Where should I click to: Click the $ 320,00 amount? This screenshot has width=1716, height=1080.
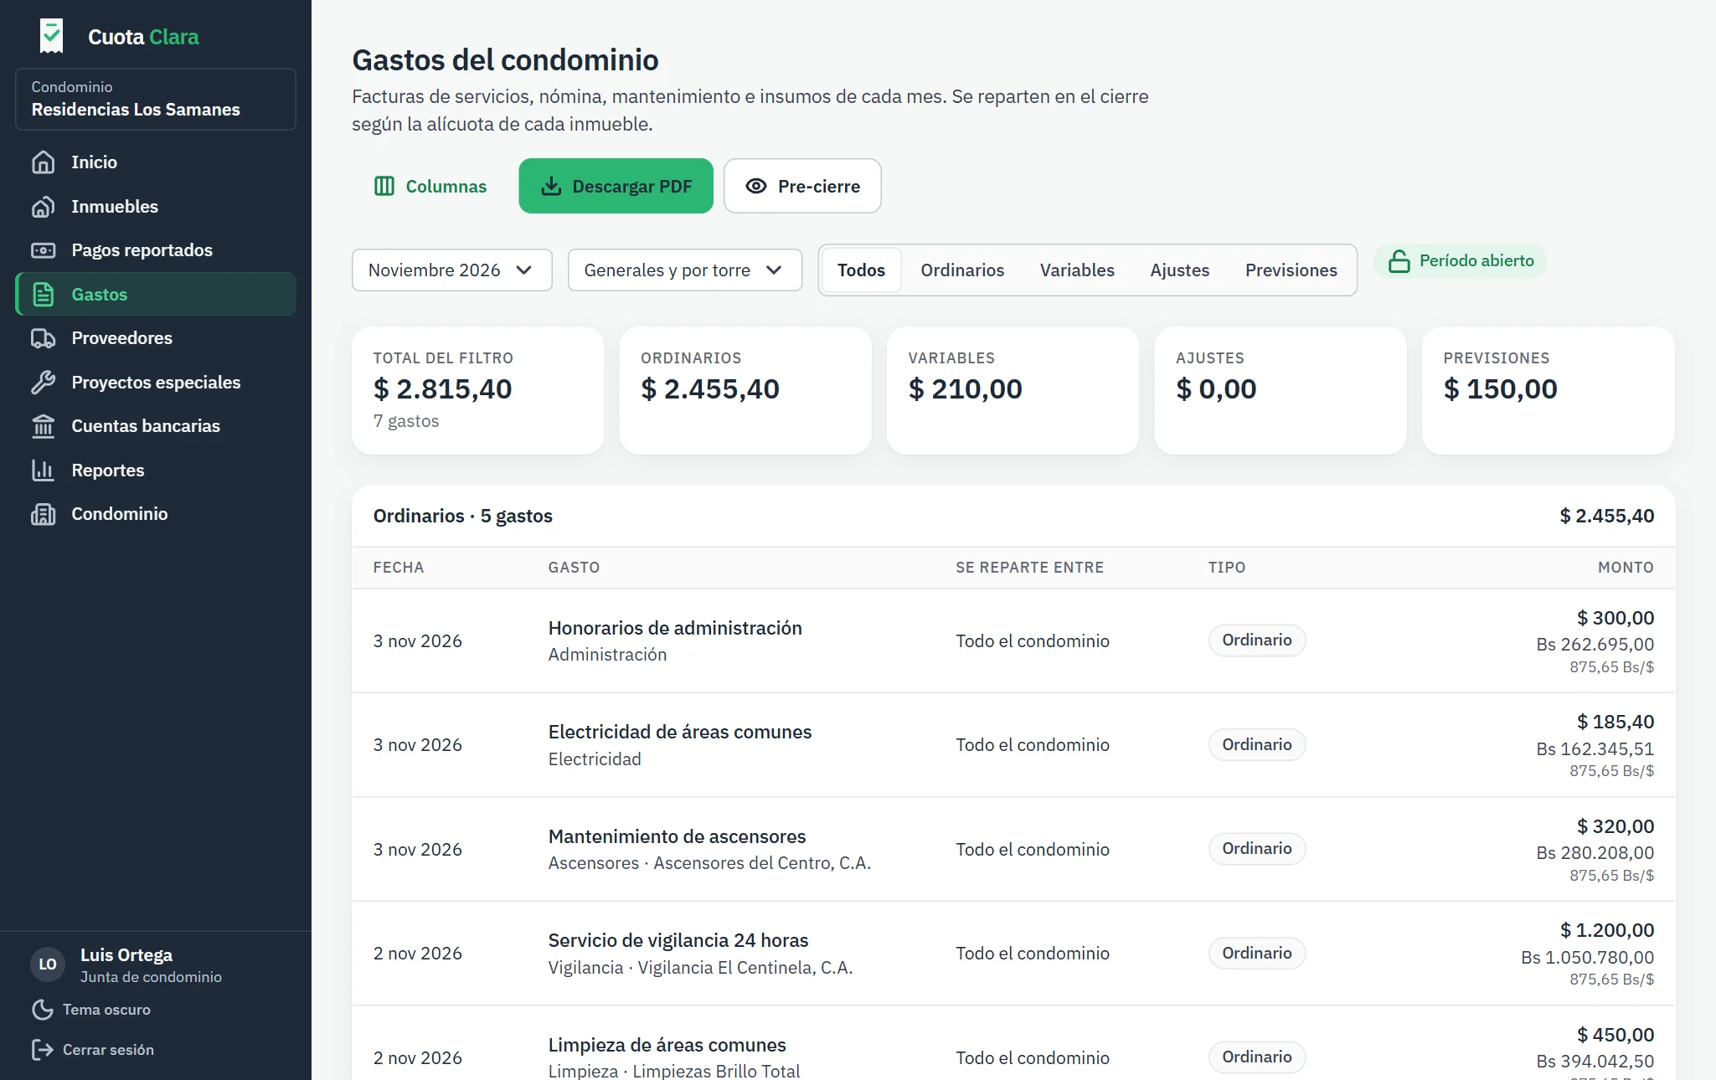[1616, 826]
